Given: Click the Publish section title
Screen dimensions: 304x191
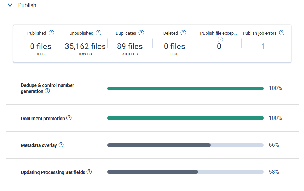Looking at the screenshot, I should pos(27,5).
